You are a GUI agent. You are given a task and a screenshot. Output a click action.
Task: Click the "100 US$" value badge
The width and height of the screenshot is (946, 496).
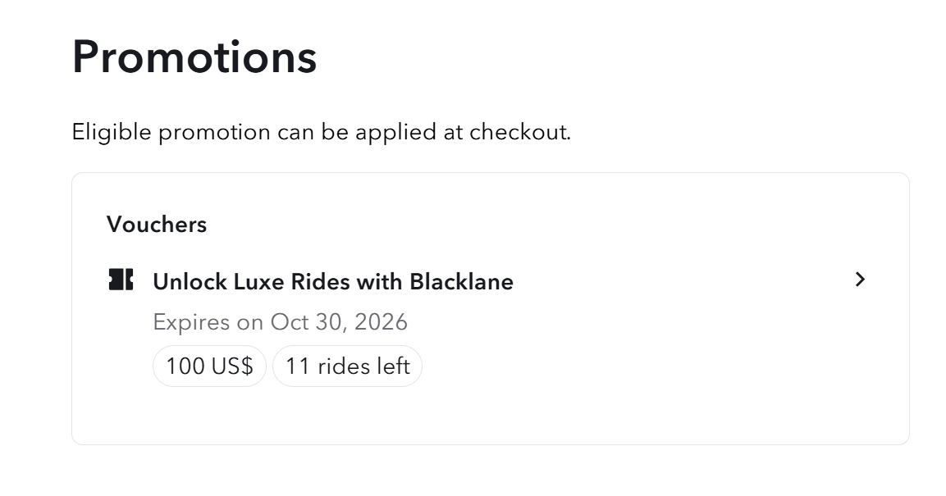click(x=209, y=366)
